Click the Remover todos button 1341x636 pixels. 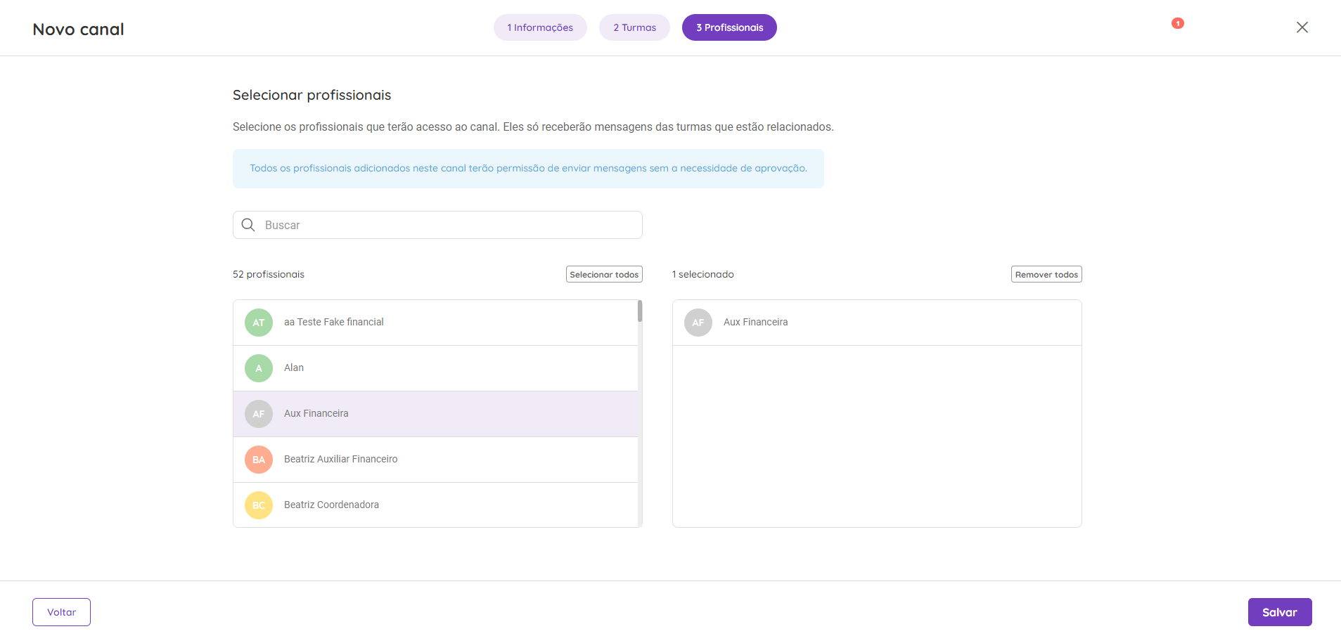[1046, 274]
